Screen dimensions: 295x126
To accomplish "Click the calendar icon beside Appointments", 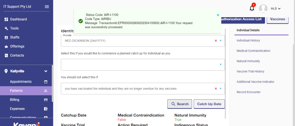I will pyautogui.click(x=46, y=82).
